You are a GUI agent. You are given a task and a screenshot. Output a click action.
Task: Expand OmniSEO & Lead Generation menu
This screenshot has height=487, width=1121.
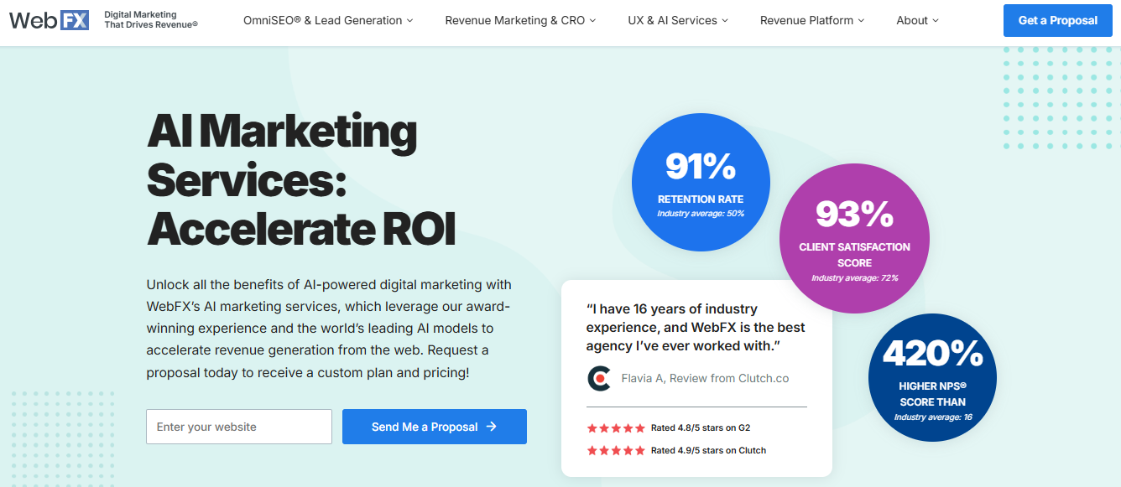[x=328, y=20]
